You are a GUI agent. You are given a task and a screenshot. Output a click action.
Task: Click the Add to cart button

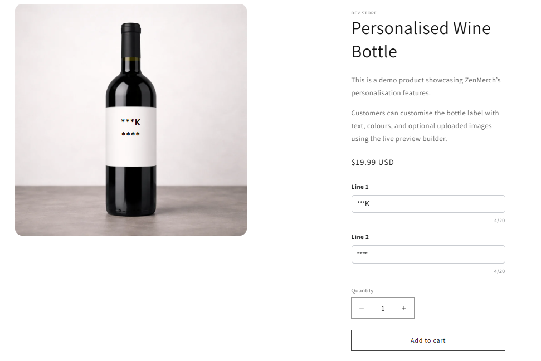(x=428, y=340)
